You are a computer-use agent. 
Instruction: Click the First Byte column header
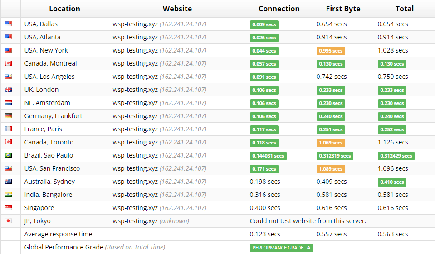pos(343,9)
